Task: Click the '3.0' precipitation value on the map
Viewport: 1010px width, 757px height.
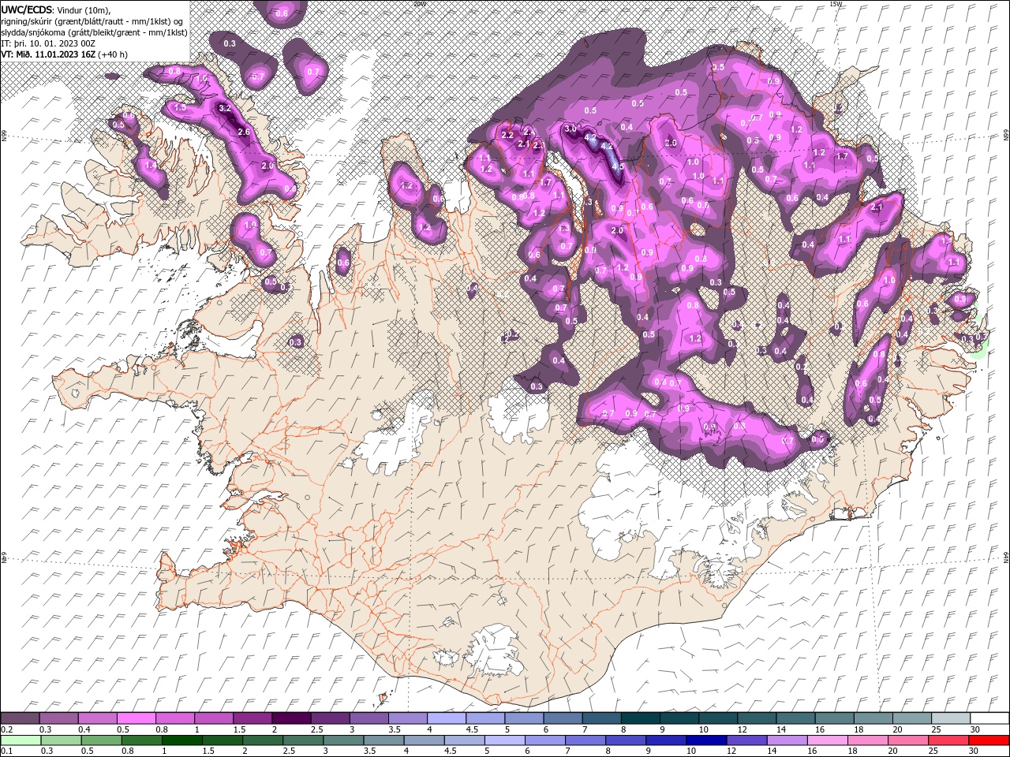Action: [x=570, y=128]
